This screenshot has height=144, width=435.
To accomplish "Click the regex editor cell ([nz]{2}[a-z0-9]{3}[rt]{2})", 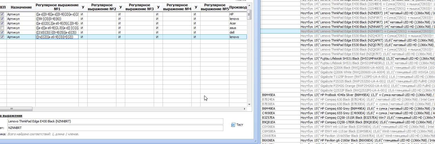I will click(57, 37).
